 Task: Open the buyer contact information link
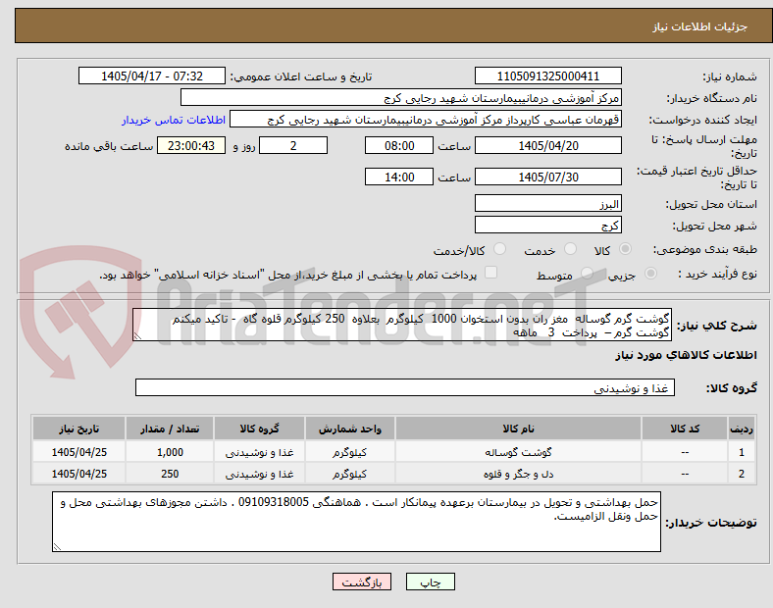point(174,120)
